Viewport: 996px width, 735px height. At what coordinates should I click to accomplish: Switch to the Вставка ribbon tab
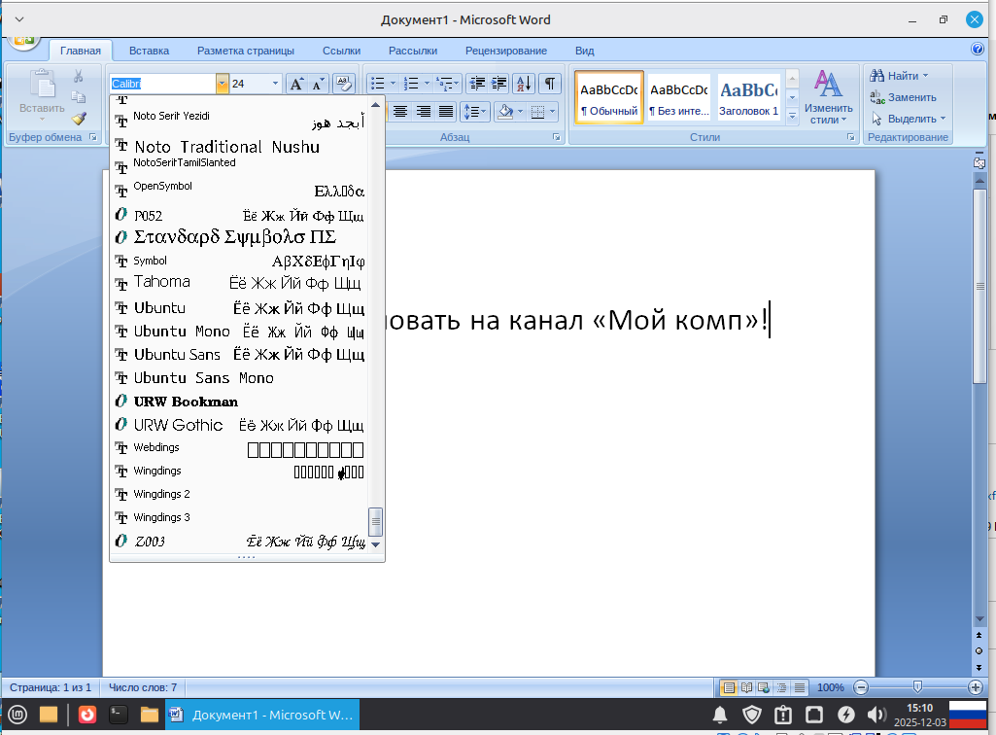tap(148, 50)
